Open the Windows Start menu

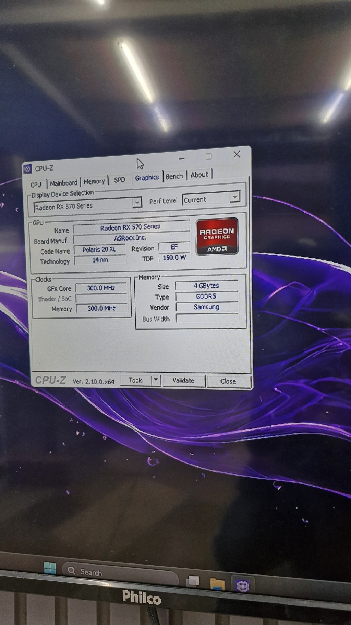coord(50,568)
